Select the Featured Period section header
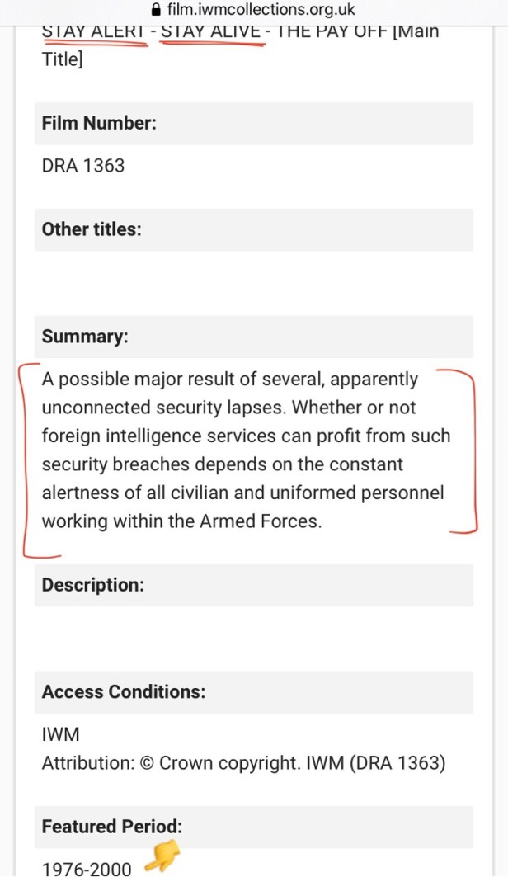The height and width of the screenshot is (877, 508). [x=112, y=827]
